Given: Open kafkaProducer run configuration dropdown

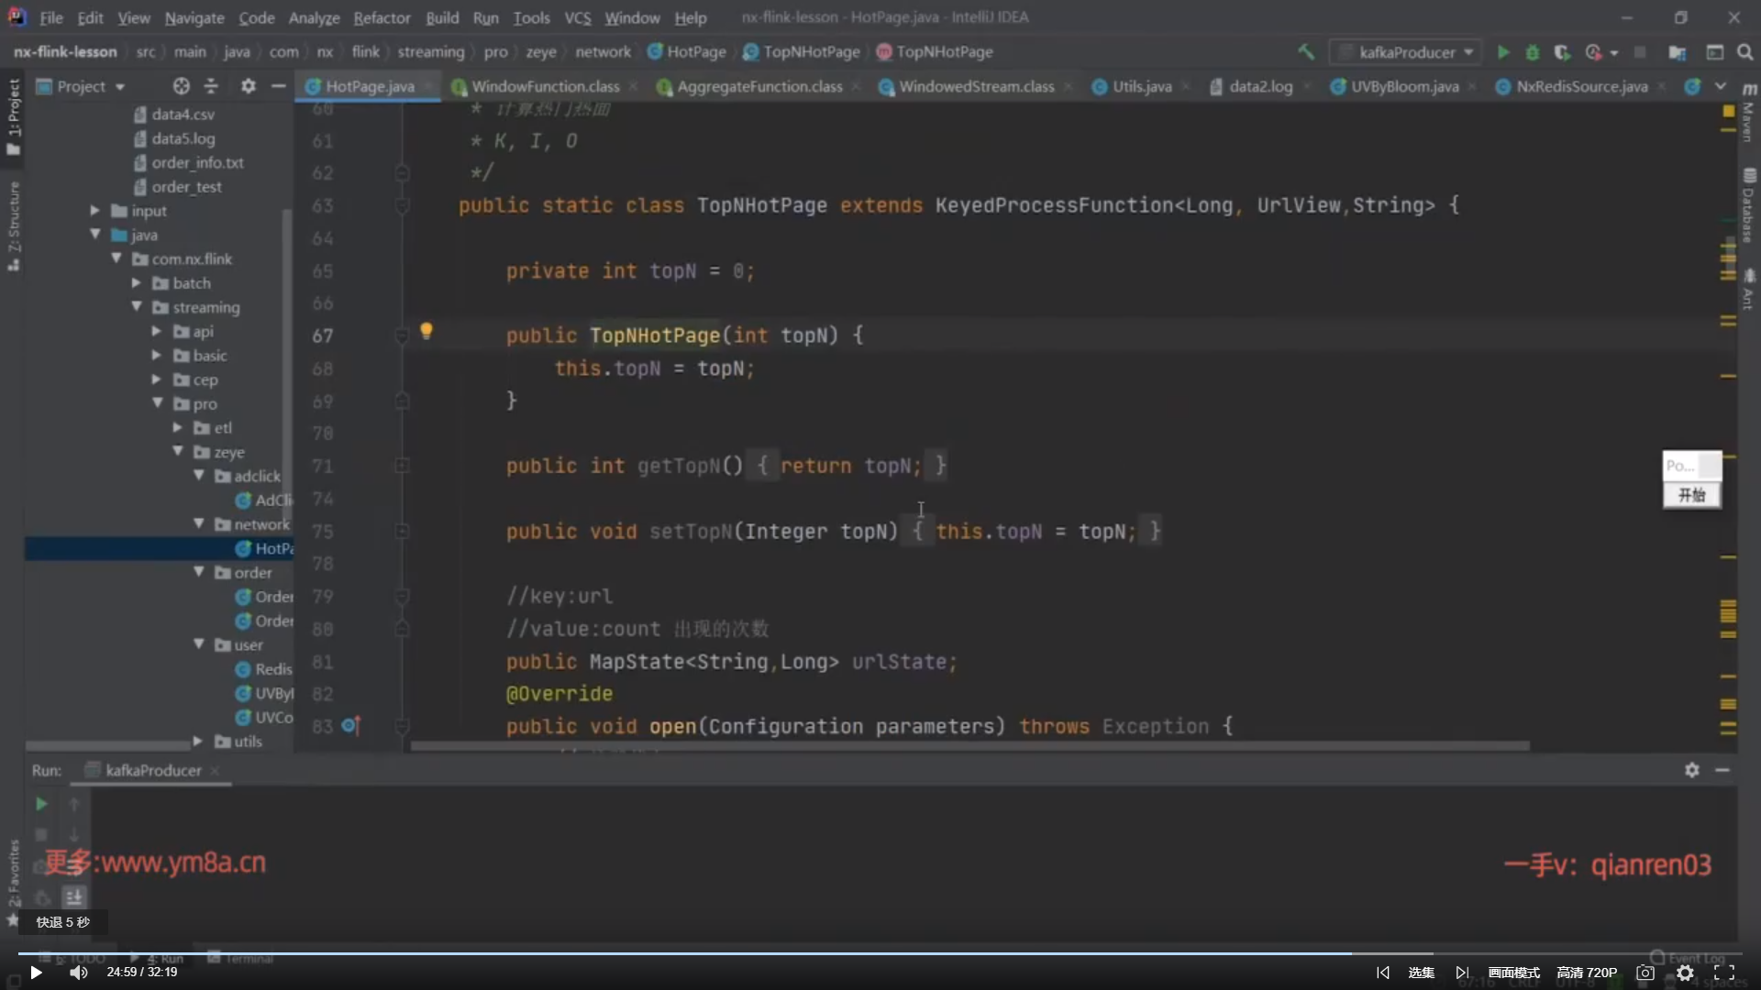Looking at the screenshot, I should (x=1408, y=52).
